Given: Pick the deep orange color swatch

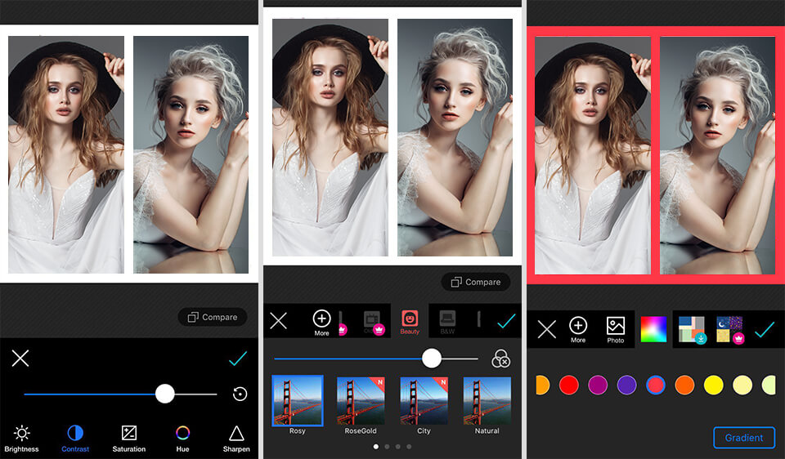Looking at the screenshot, I should [684, 385].
